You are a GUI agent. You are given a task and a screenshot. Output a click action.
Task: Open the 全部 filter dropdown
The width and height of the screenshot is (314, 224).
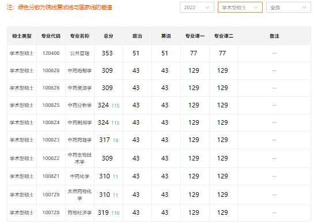point(289,8)
